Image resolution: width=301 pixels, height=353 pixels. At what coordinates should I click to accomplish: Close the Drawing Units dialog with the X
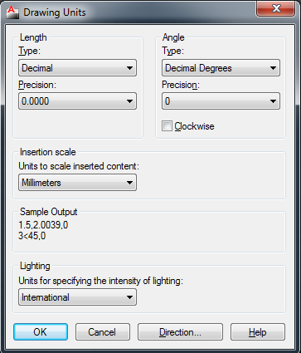click(x=276, y=8)
